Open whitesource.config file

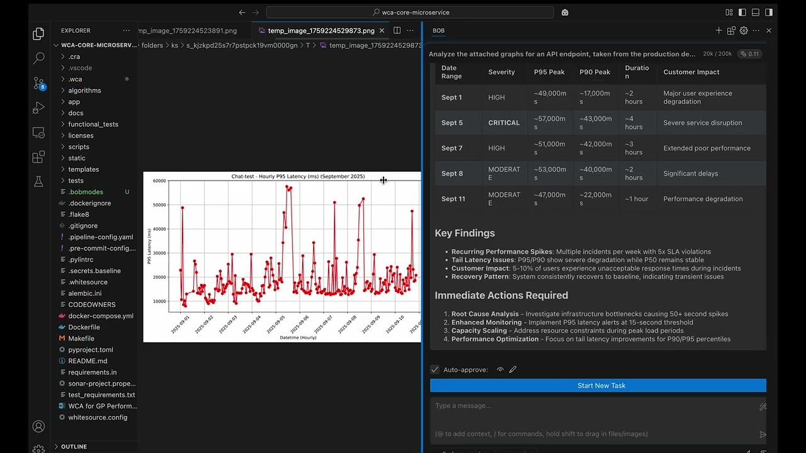tap(96, 417)
